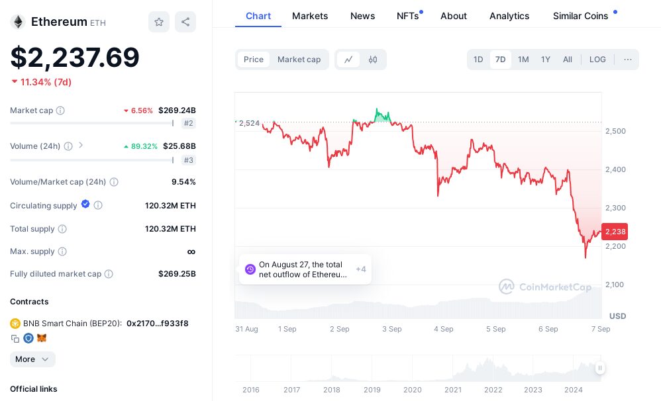This screenshot has width=661, height=401.
Task: Click the news event clock icon
Action: point(250,269)
